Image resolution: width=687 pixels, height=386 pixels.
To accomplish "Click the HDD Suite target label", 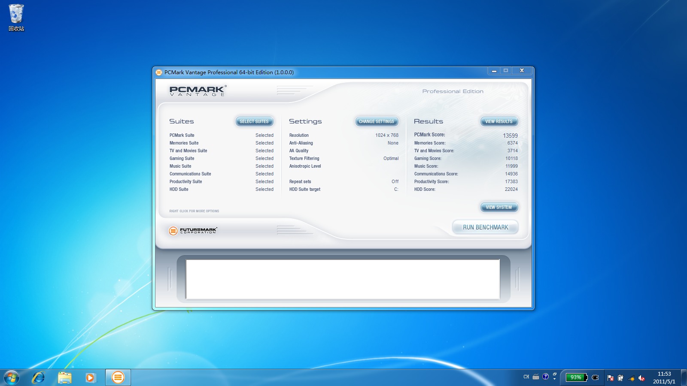I will pyautogui.click(x=305, y=189).
